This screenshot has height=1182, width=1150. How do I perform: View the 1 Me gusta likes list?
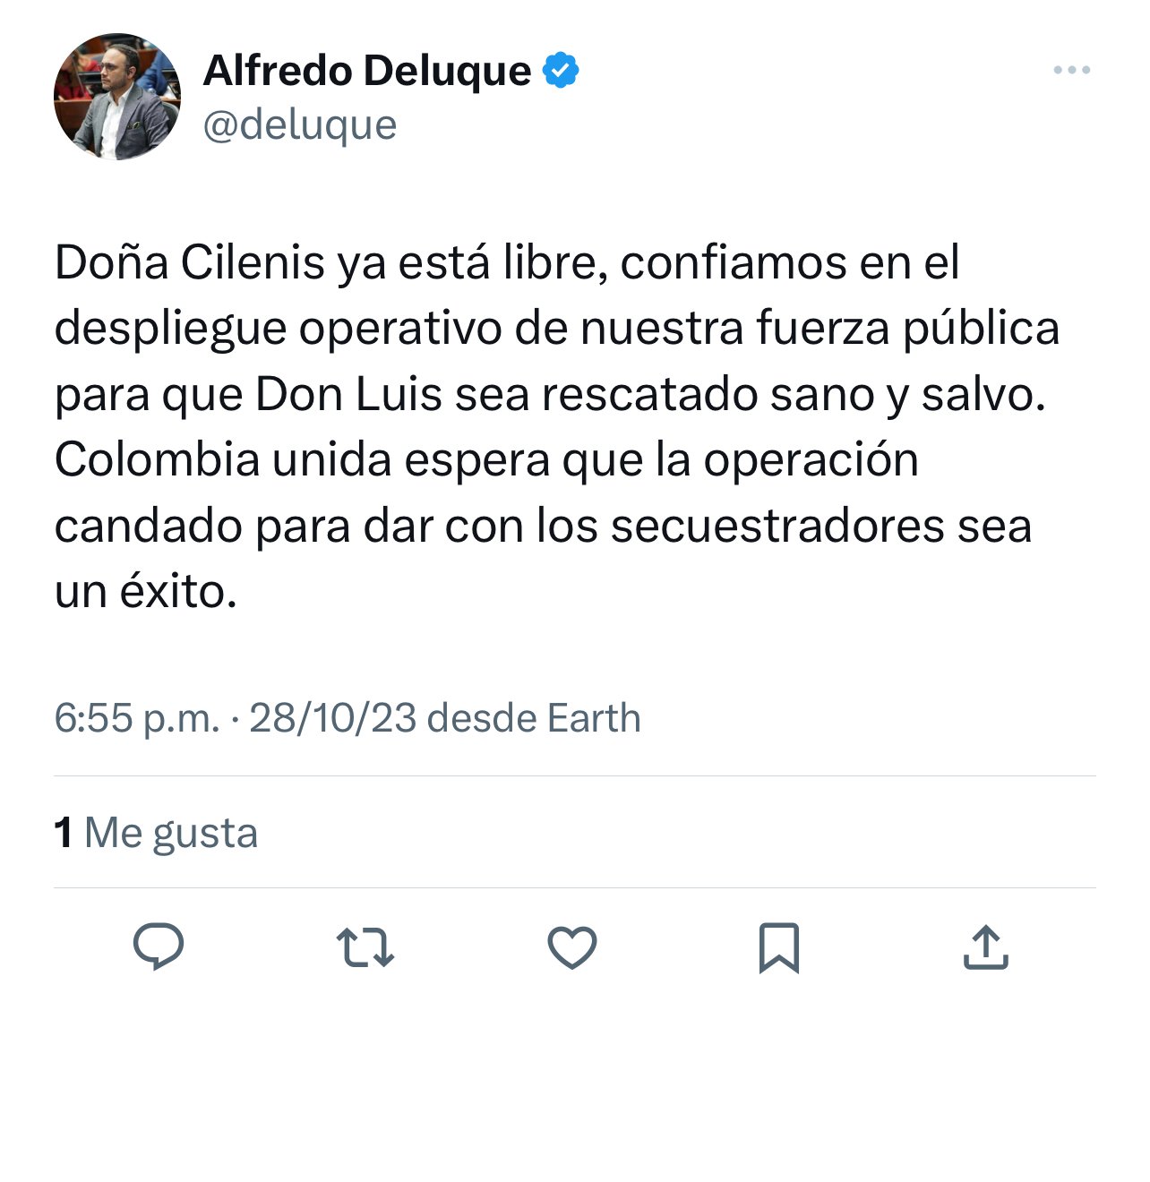coord(156,833)
